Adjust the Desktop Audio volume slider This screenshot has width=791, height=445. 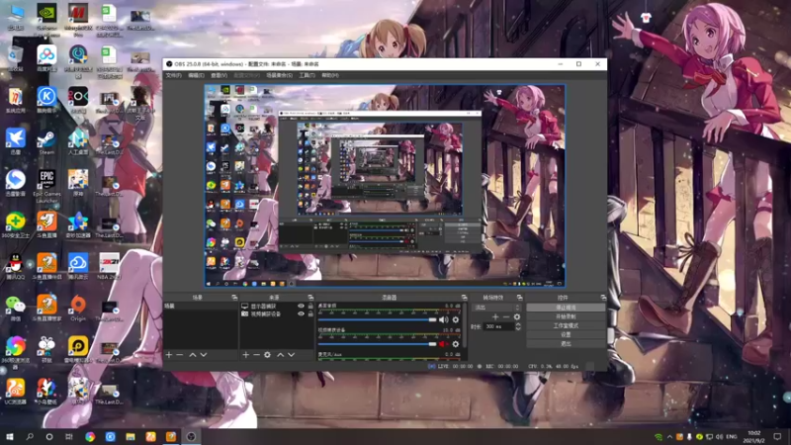click(377, 319)
